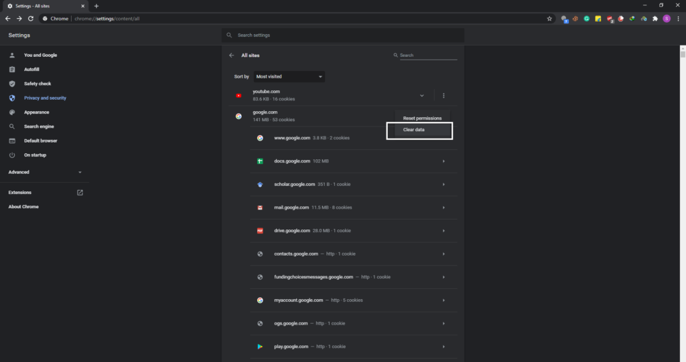Open the youtube.com three-dot options menu
Viewport: 686px width, 362px height.
pyautogui.click(x=443, y=95)
